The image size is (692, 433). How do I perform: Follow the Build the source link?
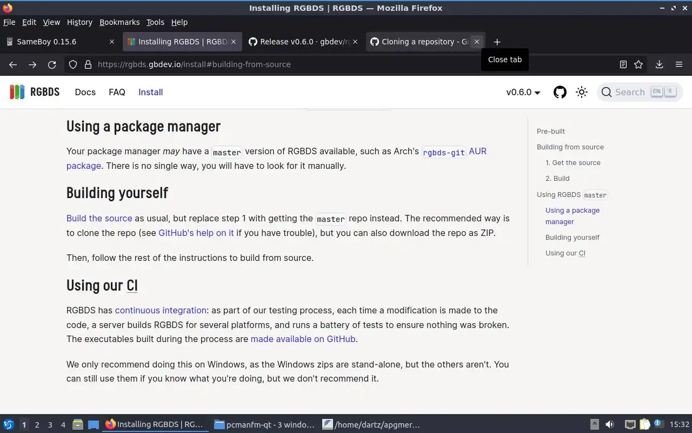click(x=99, y=218)
